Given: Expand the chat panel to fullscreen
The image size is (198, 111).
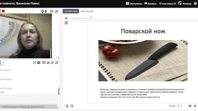Looking at the screenshot, I should pyautogui.click(x=57, y=63).
